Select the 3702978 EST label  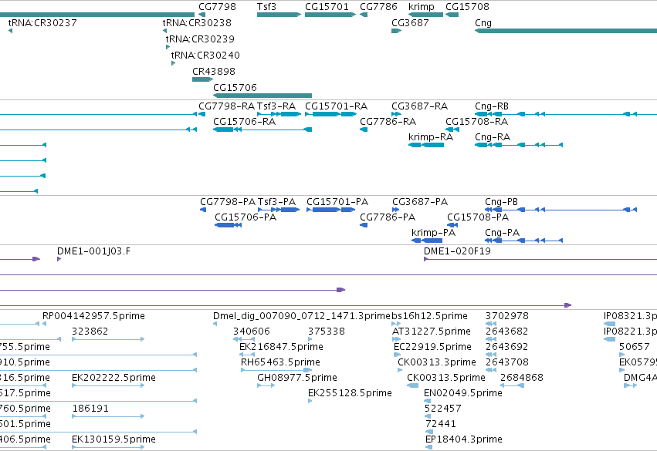point(507,316)
